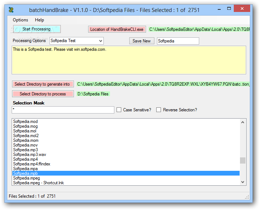
Task: Select Softpedia.mp4.ffindex in file list
Action: 126,164
